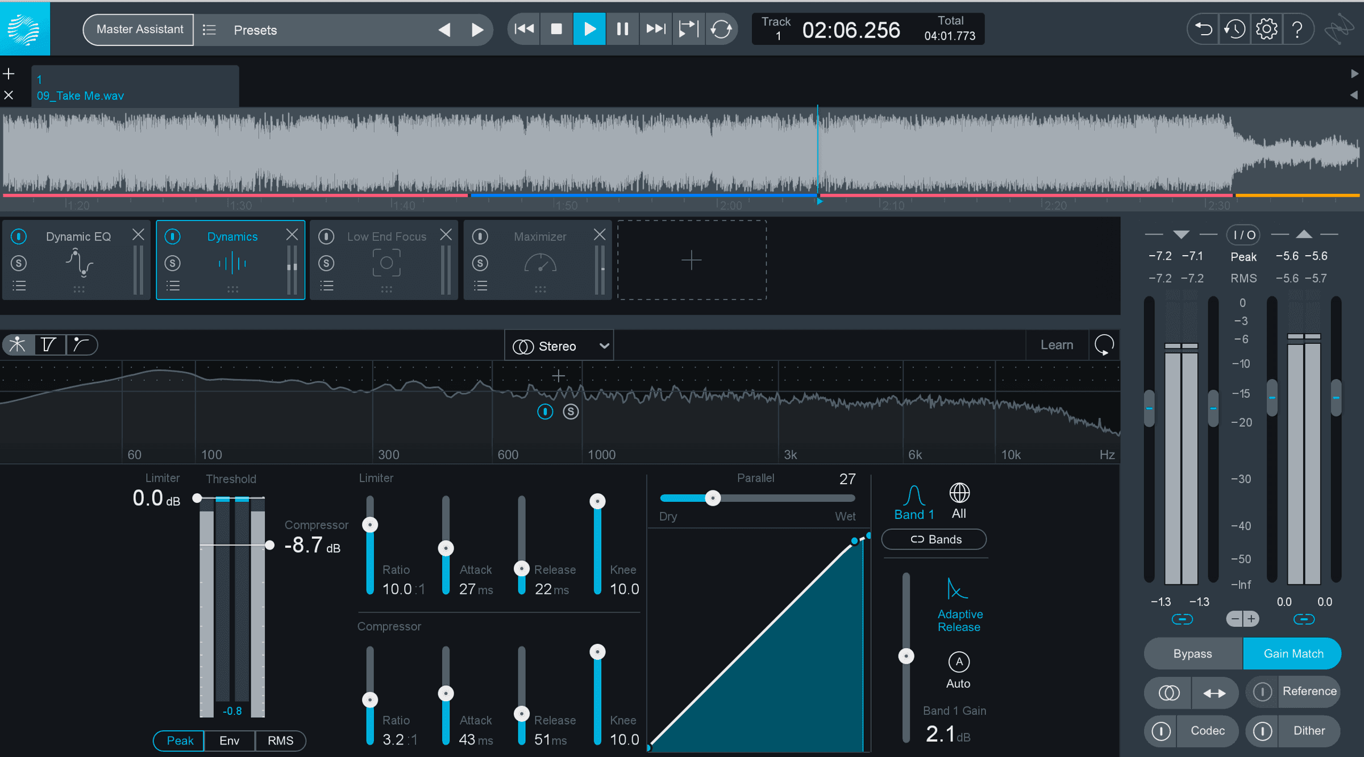Select All bands view
Viewport: 1364px width, 757px height.
(x=959, y=501)
